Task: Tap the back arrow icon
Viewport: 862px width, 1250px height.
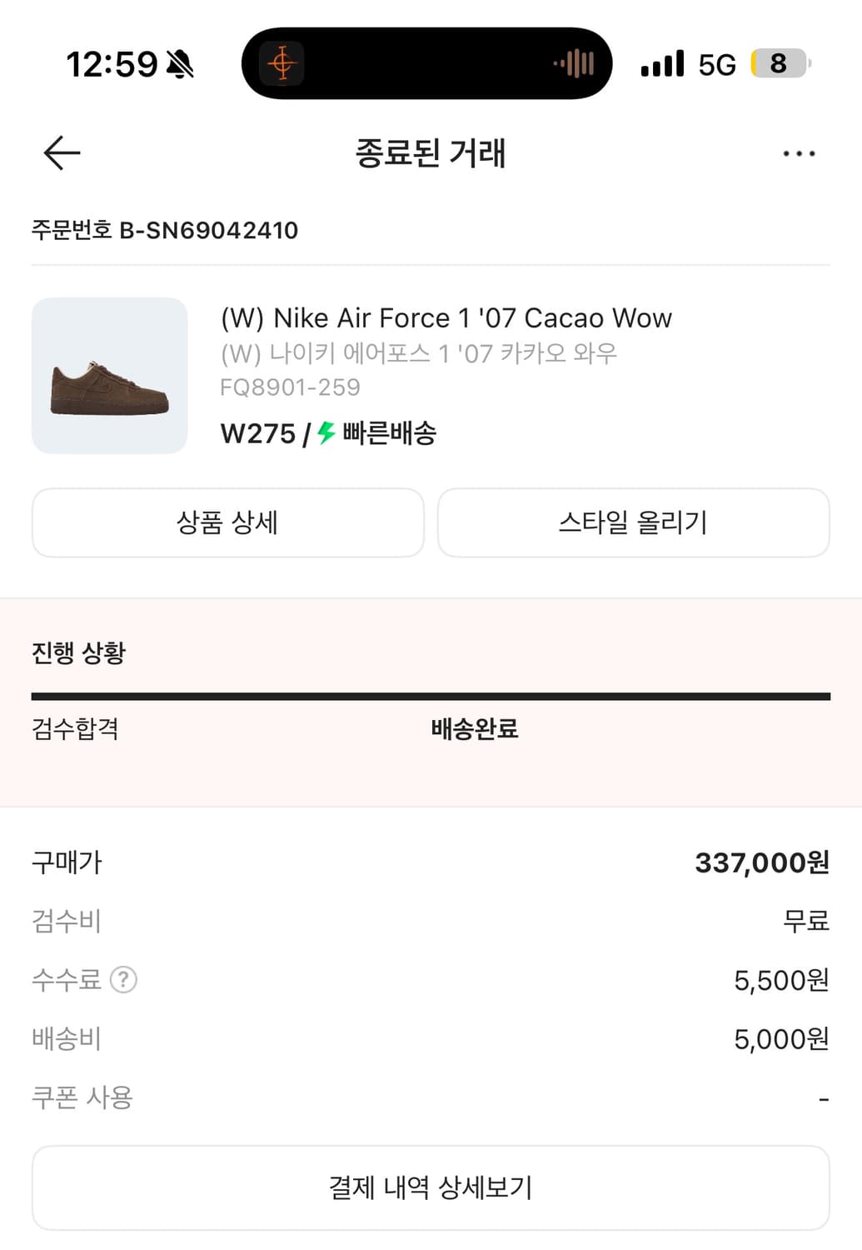Action: click(62, 153)
